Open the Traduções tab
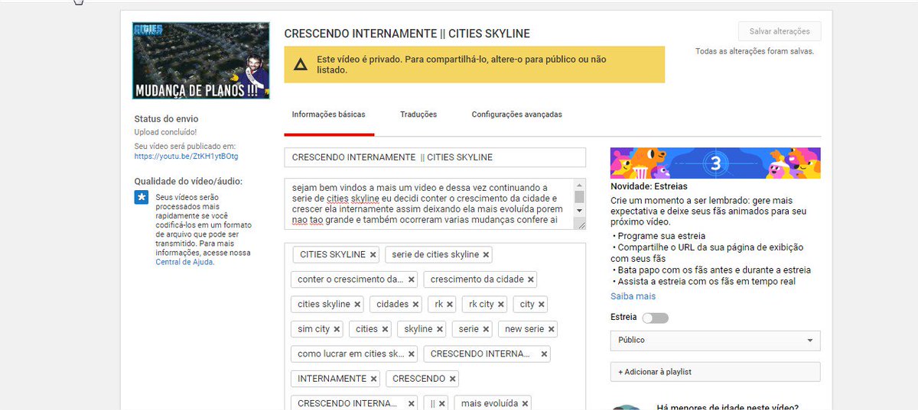This screenshot has width=918, height=410. coord(418,115)
